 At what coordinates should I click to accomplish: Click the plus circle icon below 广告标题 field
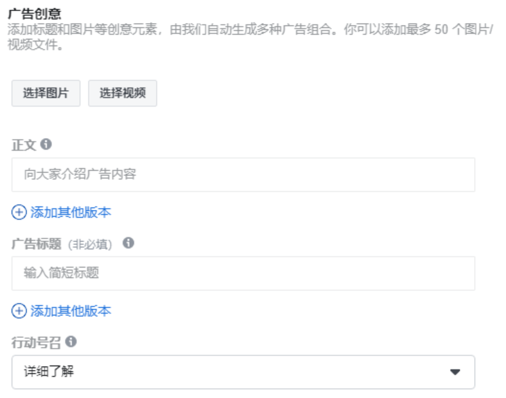point(19,311)
